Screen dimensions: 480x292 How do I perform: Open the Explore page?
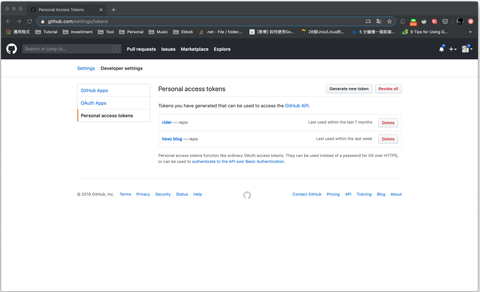222,49
